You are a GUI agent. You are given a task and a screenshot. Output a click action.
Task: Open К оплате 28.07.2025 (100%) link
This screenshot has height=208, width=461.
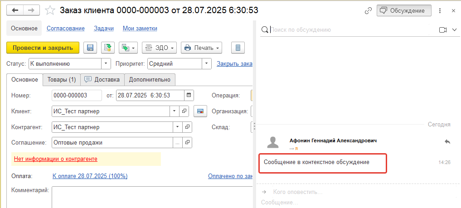pos(90,176)
